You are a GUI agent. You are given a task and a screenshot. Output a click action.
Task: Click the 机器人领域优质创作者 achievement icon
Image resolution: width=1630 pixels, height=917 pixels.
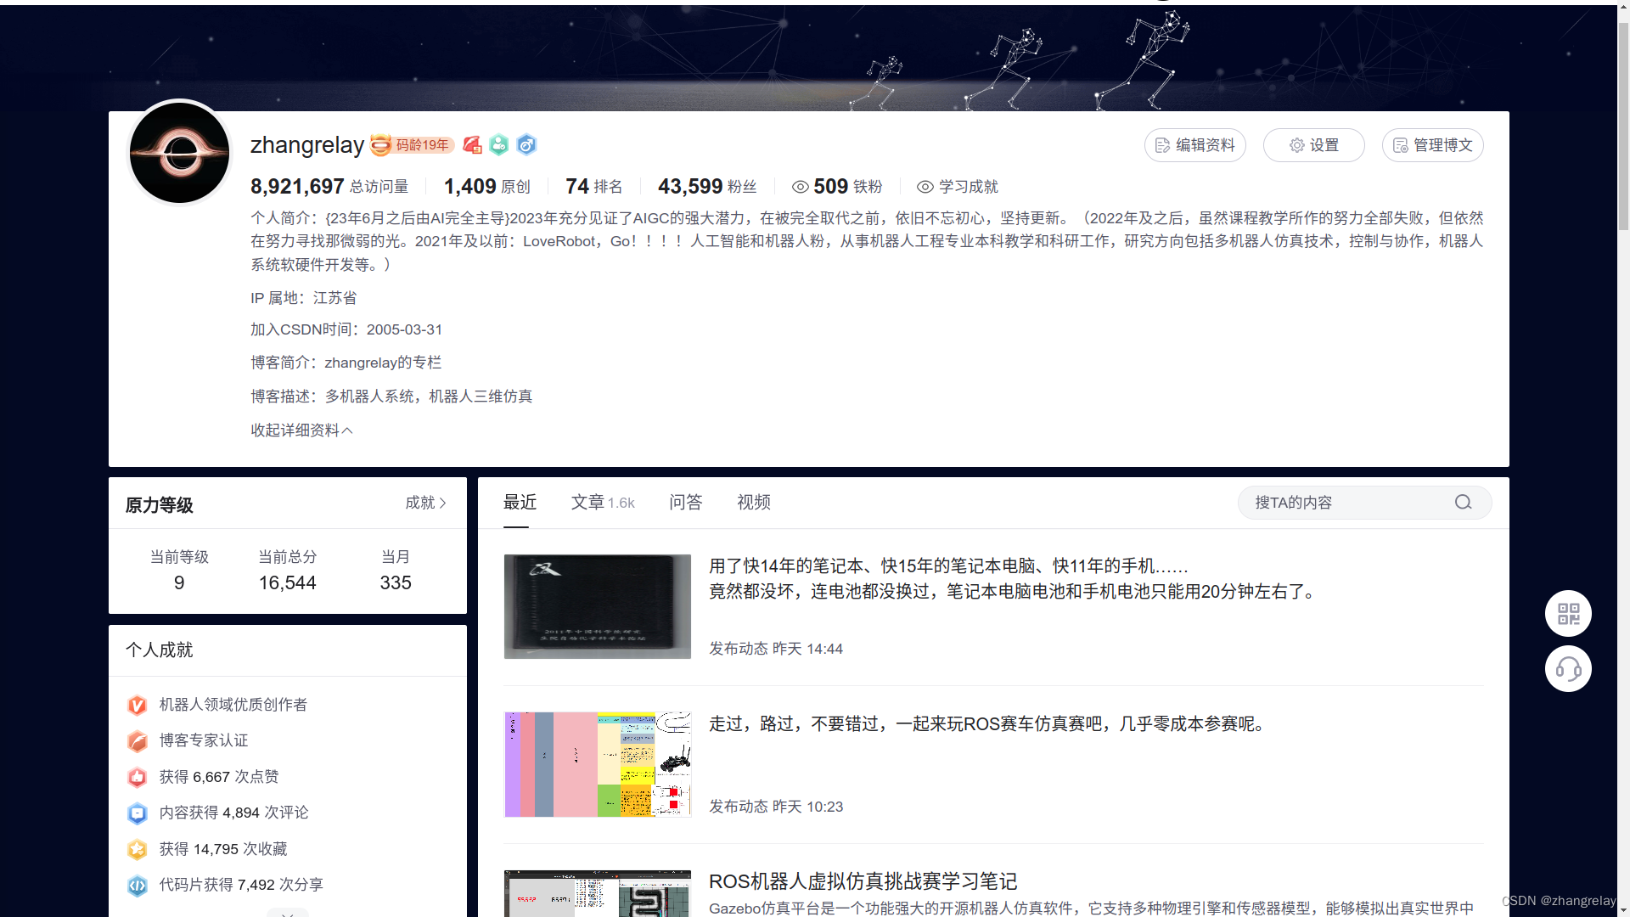pyautogui.click(x=137, y=705)
